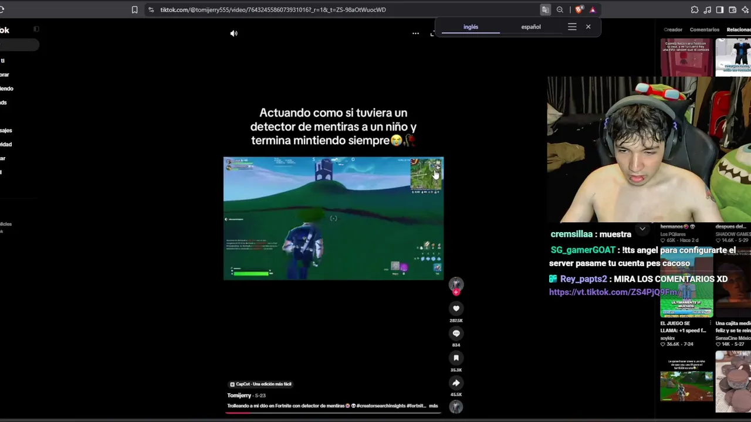Viewport: 751px width, 422px height.
Task: Open CapCut - Una edición más fácil link
Action: tap(261, 384)
